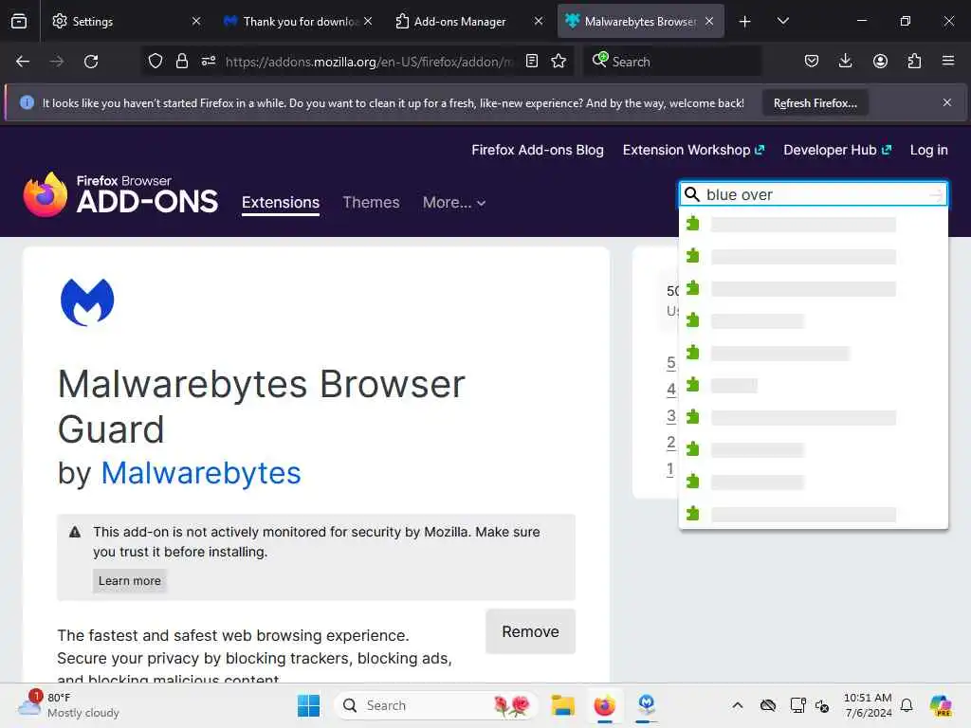The image size is (971, 728).
Task: Click the browser Search box
Action: coord(672,62)
